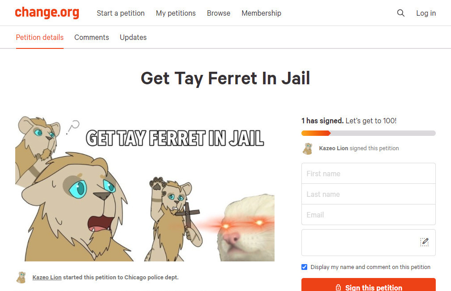Open Kazeo Lion profile link below image
The height and width of the screenshot is (291, 451).
point(47,278)
